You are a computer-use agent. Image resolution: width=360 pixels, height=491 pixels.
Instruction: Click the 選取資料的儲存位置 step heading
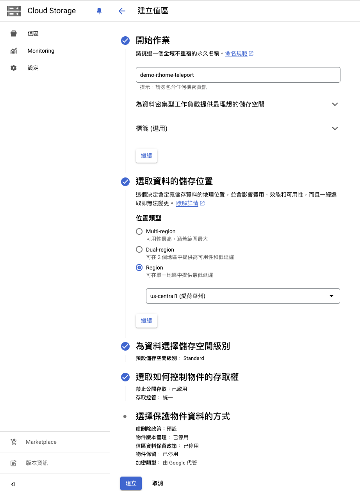pyautogui.click(x=174, y=181)
